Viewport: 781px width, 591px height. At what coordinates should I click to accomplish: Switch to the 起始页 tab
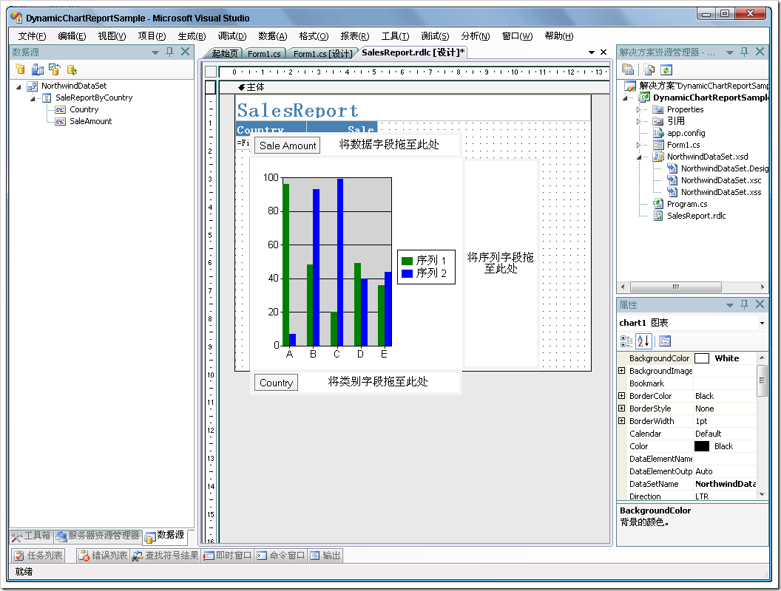tap(225, 53)
